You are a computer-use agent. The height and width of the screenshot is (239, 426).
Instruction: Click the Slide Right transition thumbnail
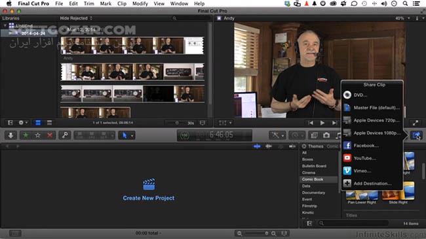398,191
